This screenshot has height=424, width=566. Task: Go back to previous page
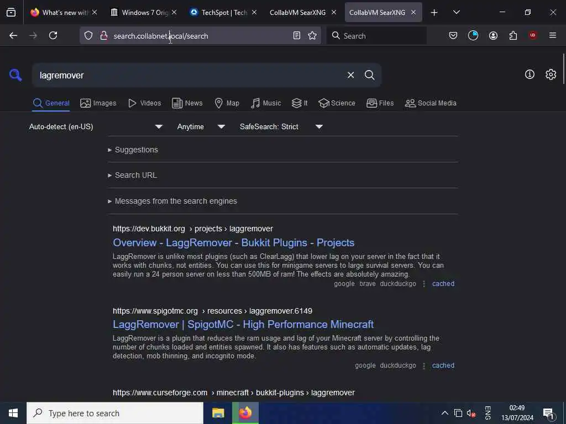(x=13, y=35)
